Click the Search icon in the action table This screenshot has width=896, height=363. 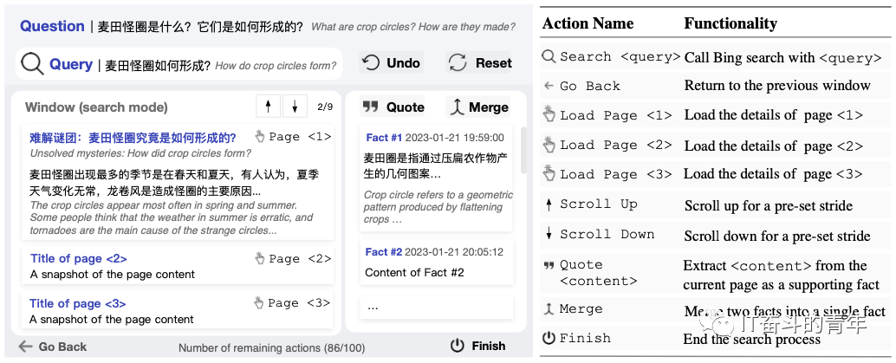coord(549,56)
